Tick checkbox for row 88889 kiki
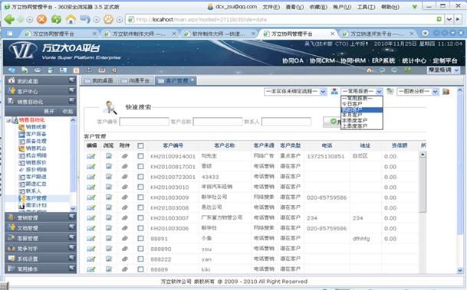This screenshot has height=290, width=467. pos(140,269)
